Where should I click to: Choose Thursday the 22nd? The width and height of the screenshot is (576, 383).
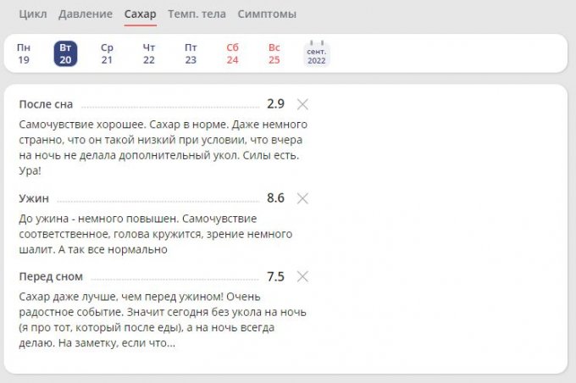coord(149,54)
